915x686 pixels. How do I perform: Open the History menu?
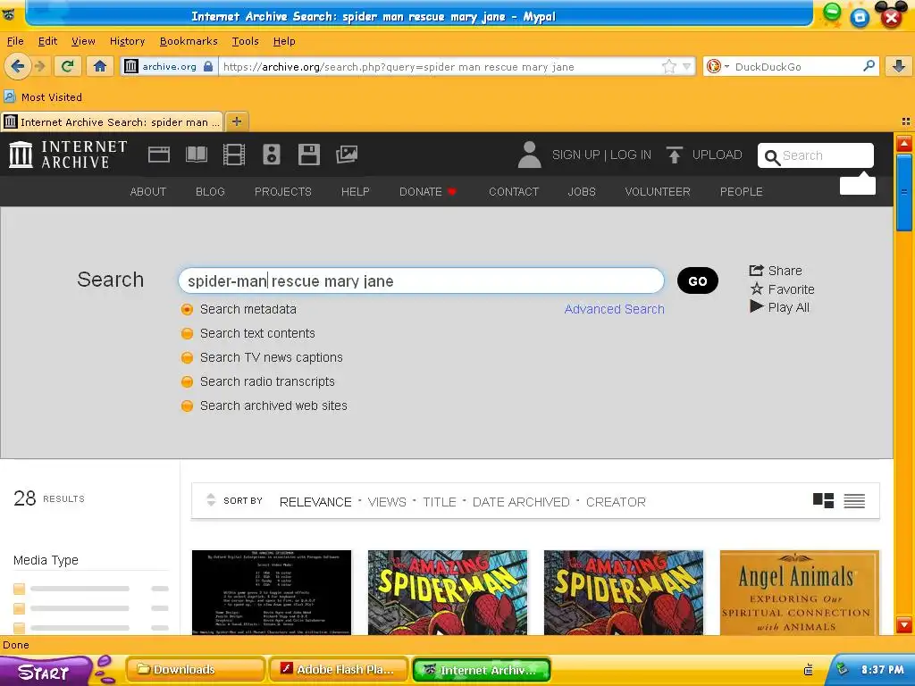127,41
